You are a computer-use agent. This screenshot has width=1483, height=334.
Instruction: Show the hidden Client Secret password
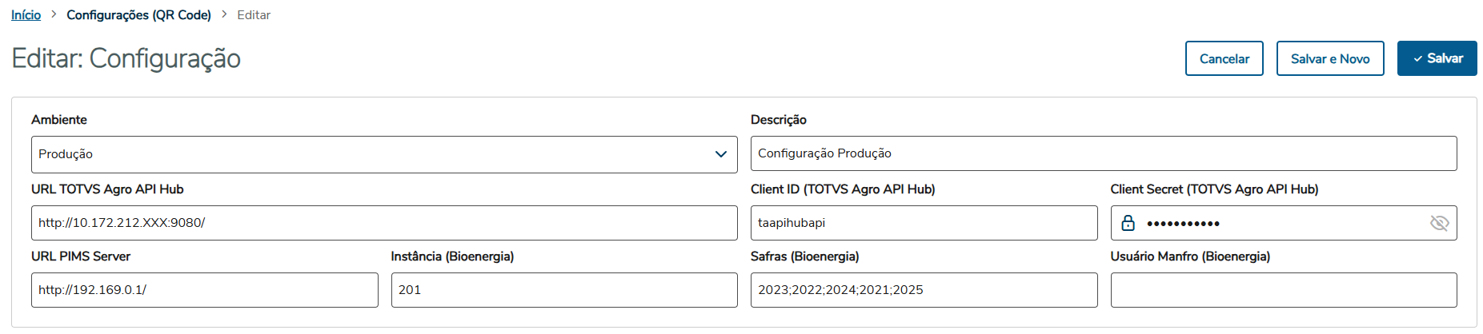click(1439, 223)
